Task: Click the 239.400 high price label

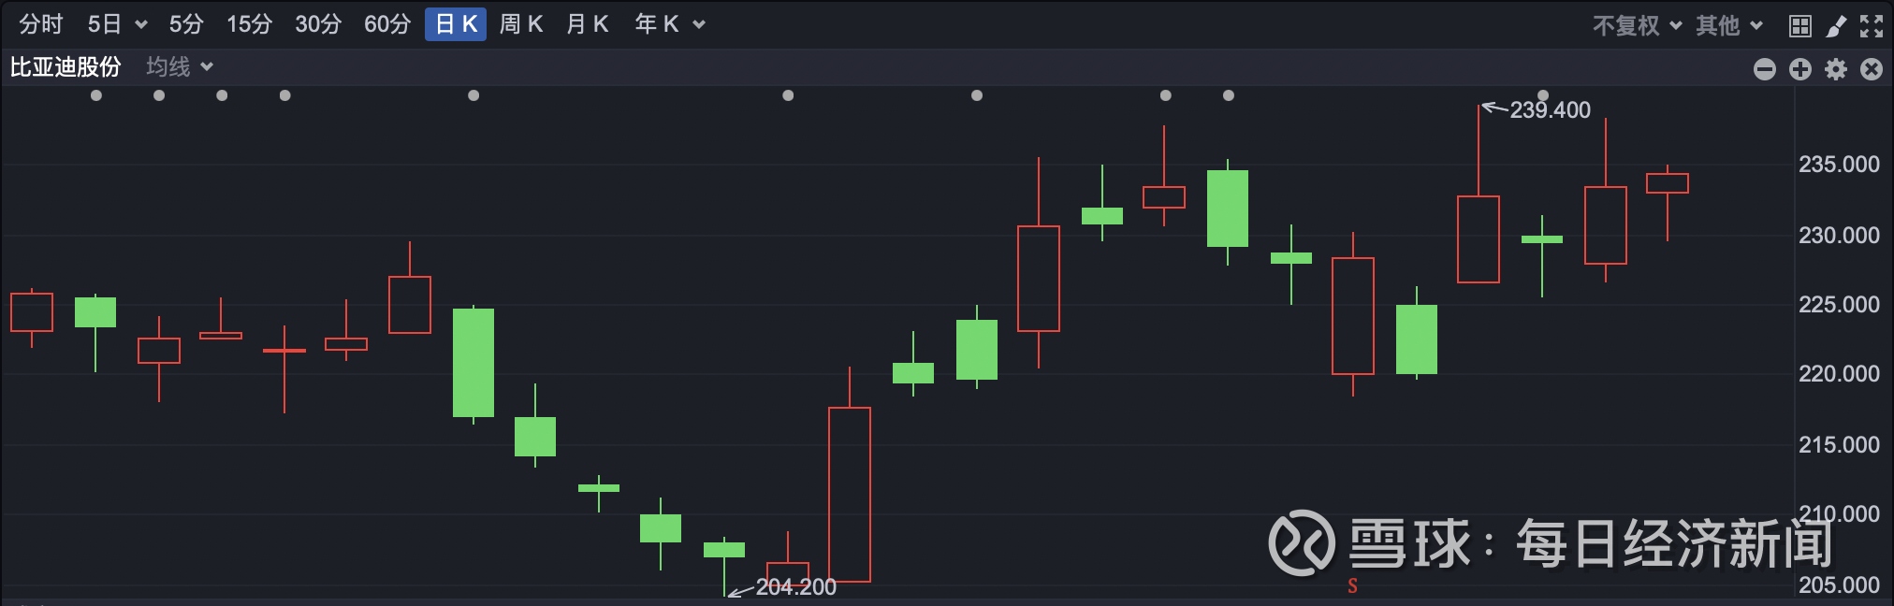Action: coord(1550,110)
